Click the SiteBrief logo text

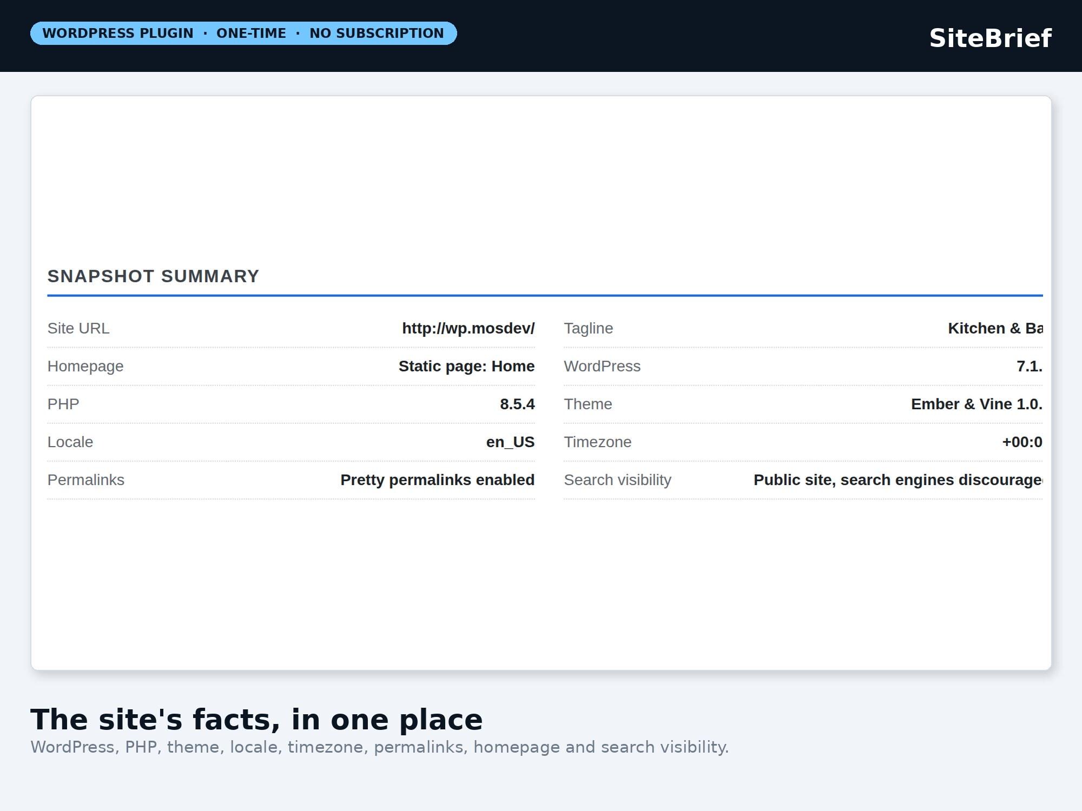coord(990,38)
